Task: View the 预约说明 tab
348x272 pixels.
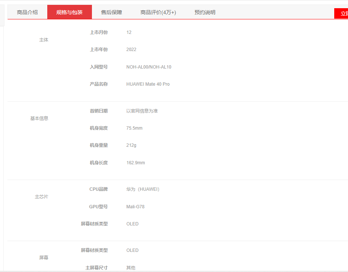Action: 205,12
